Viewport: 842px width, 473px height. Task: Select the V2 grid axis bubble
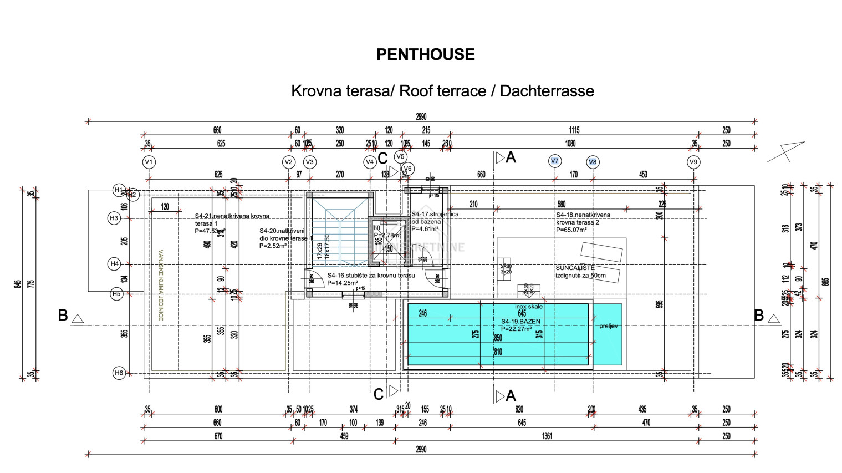(288, 162)
